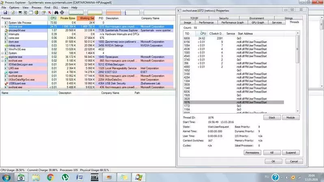Toggle the Show Process Tree toolbar icon
Screen dimensions: 324x182
[25, 13]
